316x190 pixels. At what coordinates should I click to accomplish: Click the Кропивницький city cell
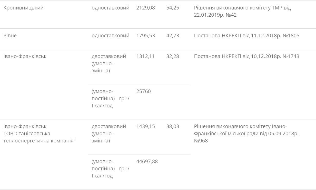pos(24,8)
